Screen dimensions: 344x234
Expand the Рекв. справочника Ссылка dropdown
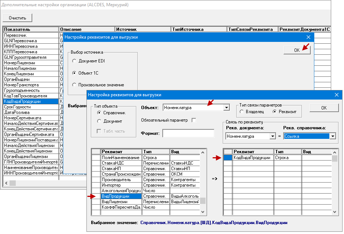pyautogui.click(x=333, y=136)
